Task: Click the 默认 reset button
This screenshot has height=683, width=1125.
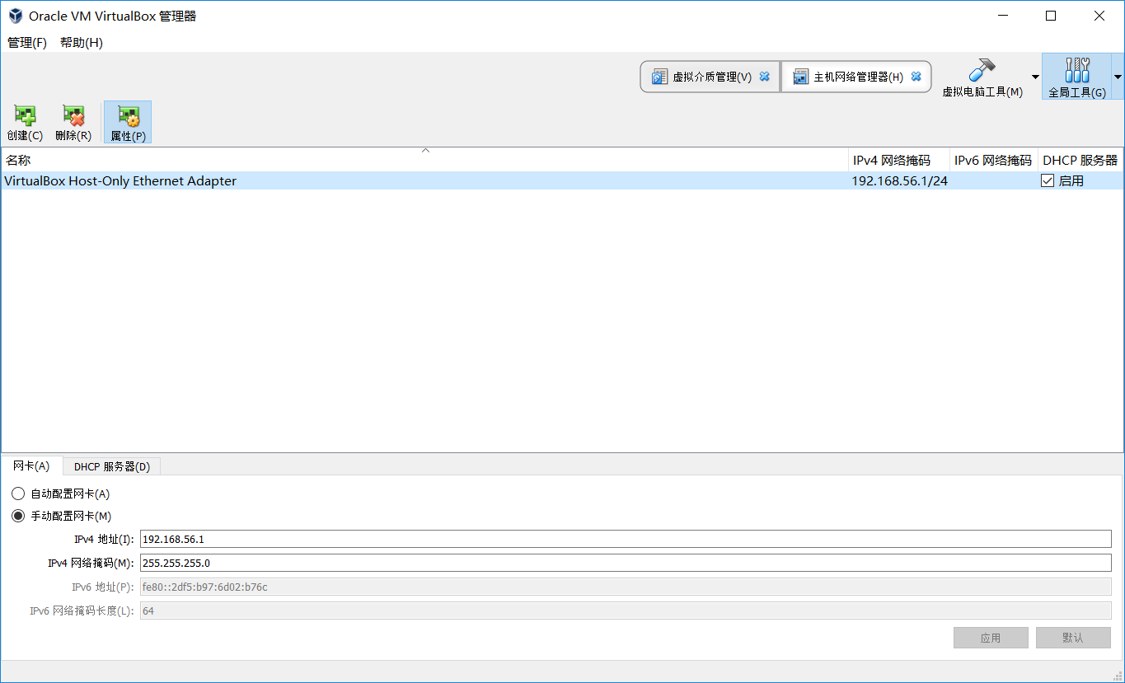Action: [1073, 638]
